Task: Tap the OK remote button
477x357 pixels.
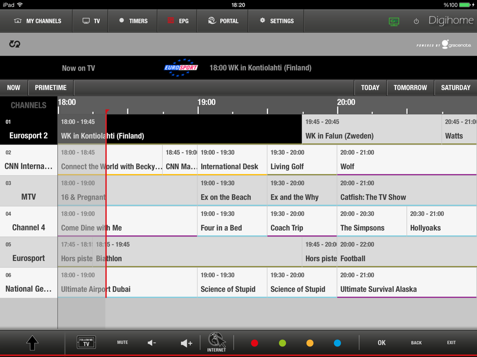Action: pyautogui.click(x=382, y=343)
